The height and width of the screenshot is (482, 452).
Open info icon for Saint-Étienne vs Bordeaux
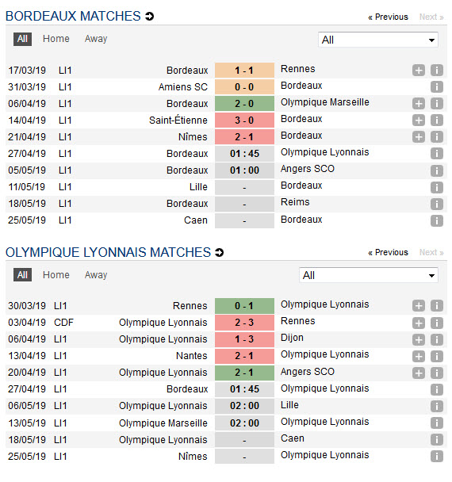pyautogui.click(x=437, y=120)
